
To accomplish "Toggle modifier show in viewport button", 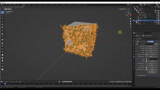I will tap(151, 42).
